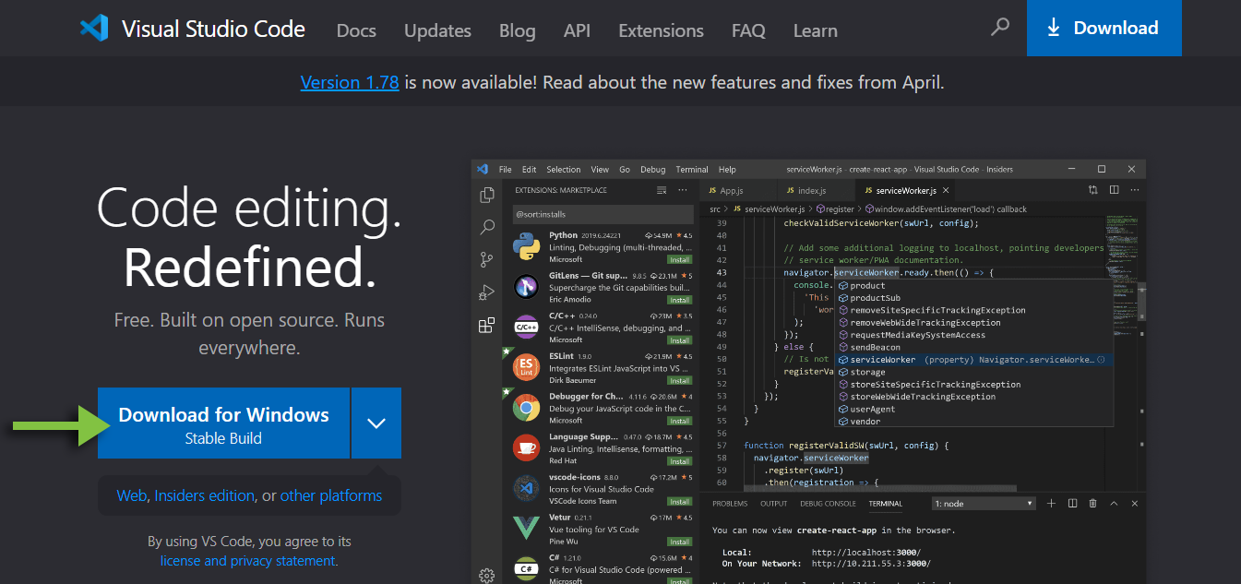Click the Vetur extension logo

pyautogui.click(x=526, y=529)
